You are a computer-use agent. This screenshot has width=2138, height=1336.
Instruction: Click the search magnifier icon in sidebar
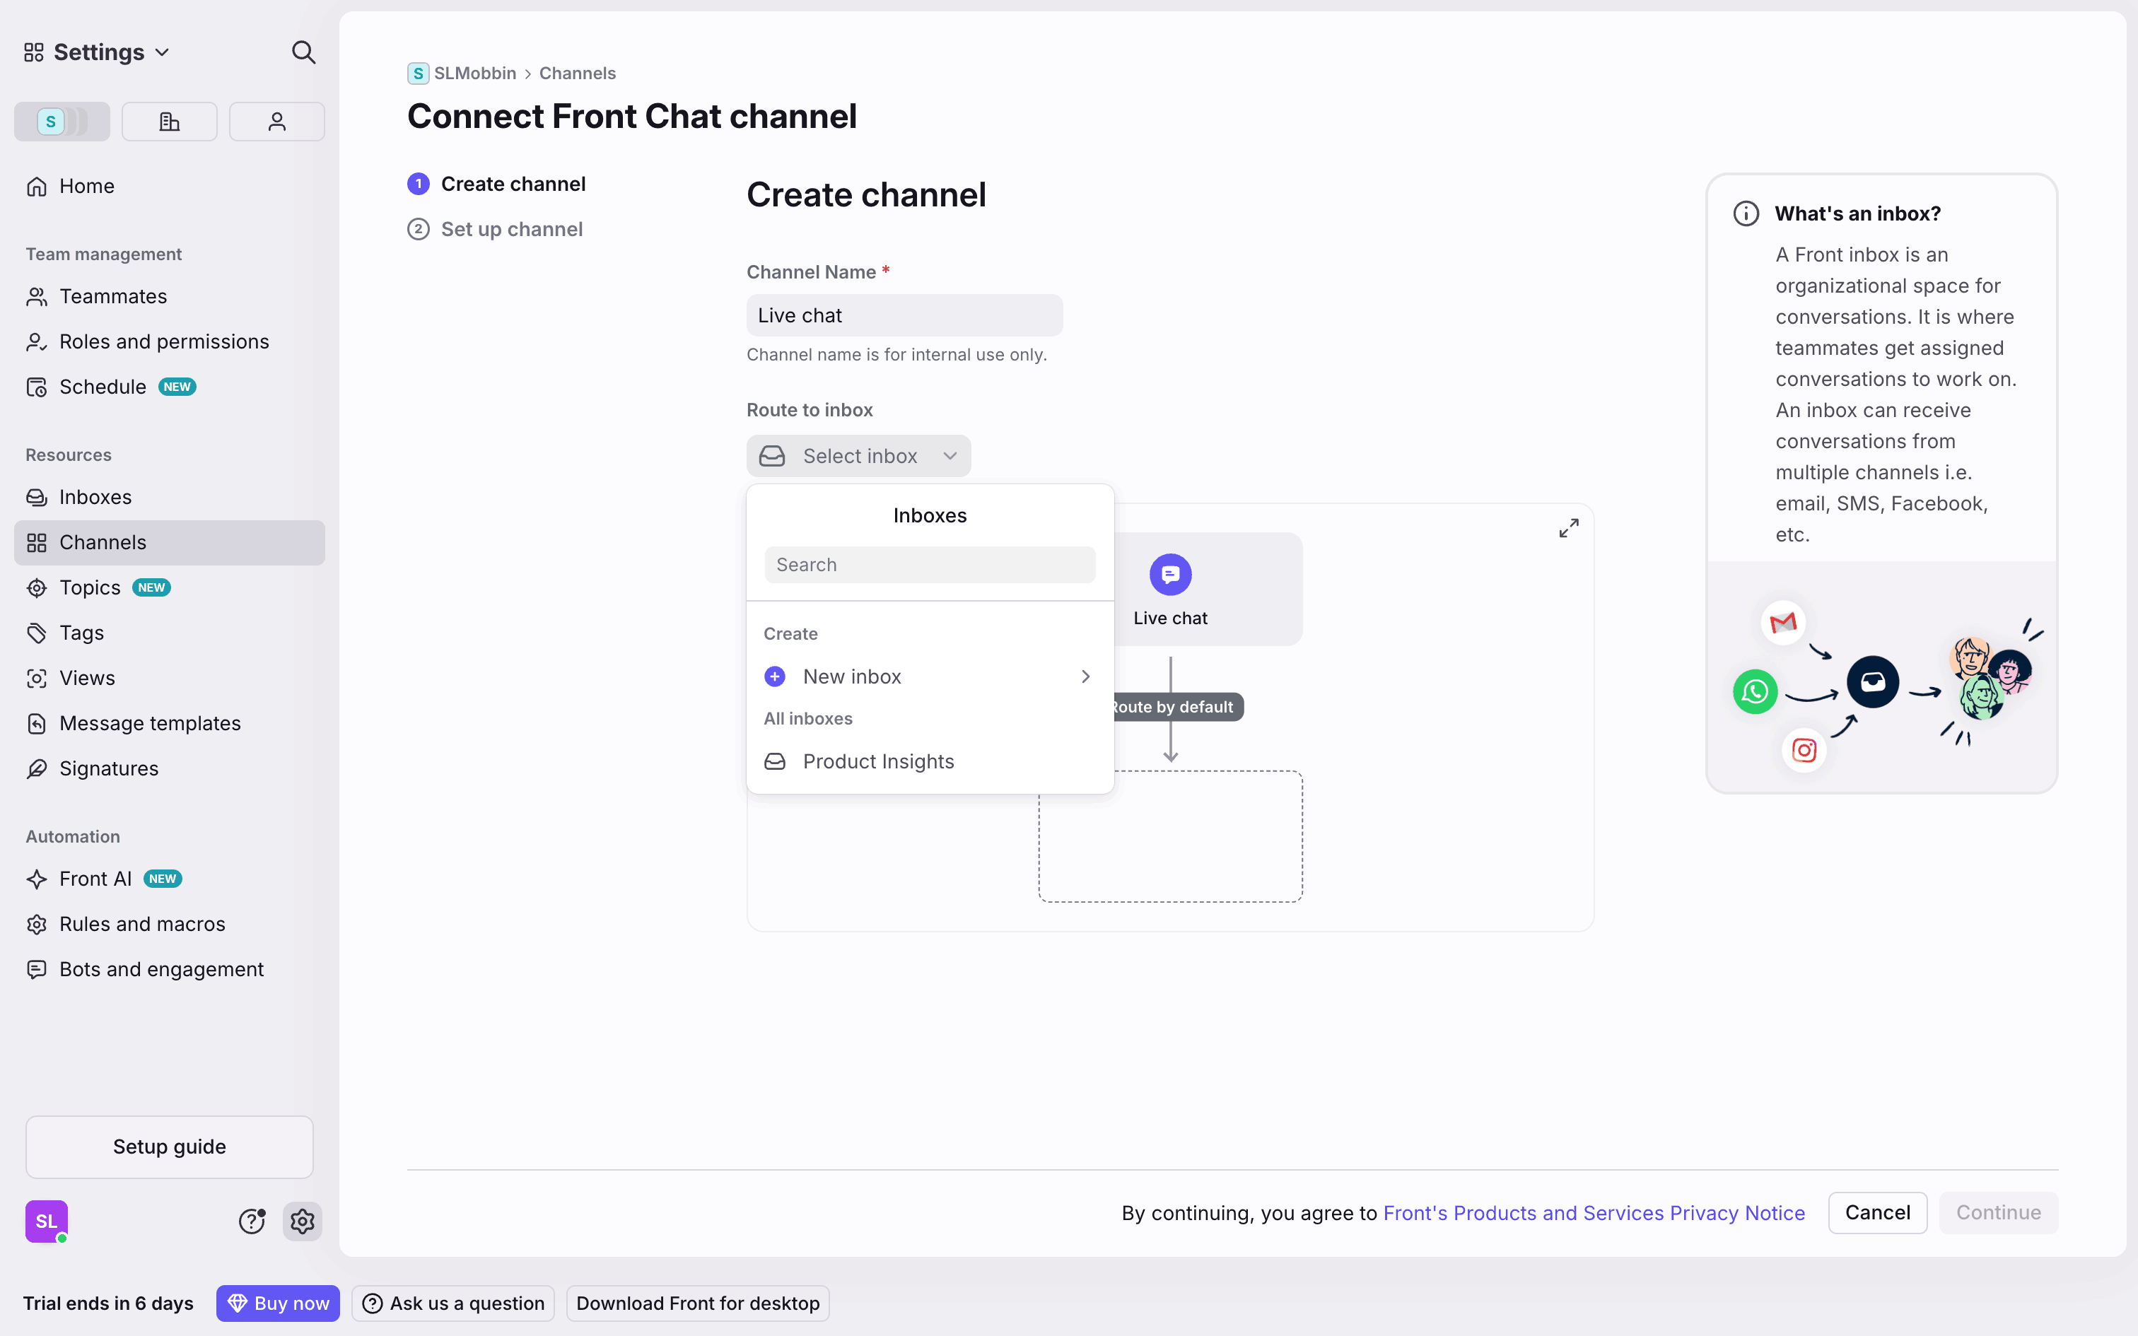pyautogui.click(x=303, y=52)
